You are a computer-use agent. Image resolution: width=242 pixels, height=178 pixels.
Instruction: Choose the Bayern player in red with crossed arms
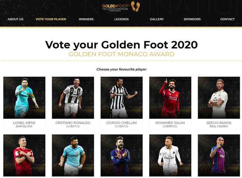(24, 155)
